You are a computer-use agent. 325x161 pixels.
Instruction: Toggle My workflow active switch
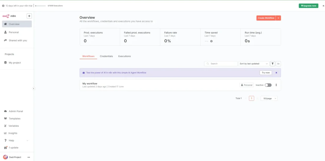[268, 85]
